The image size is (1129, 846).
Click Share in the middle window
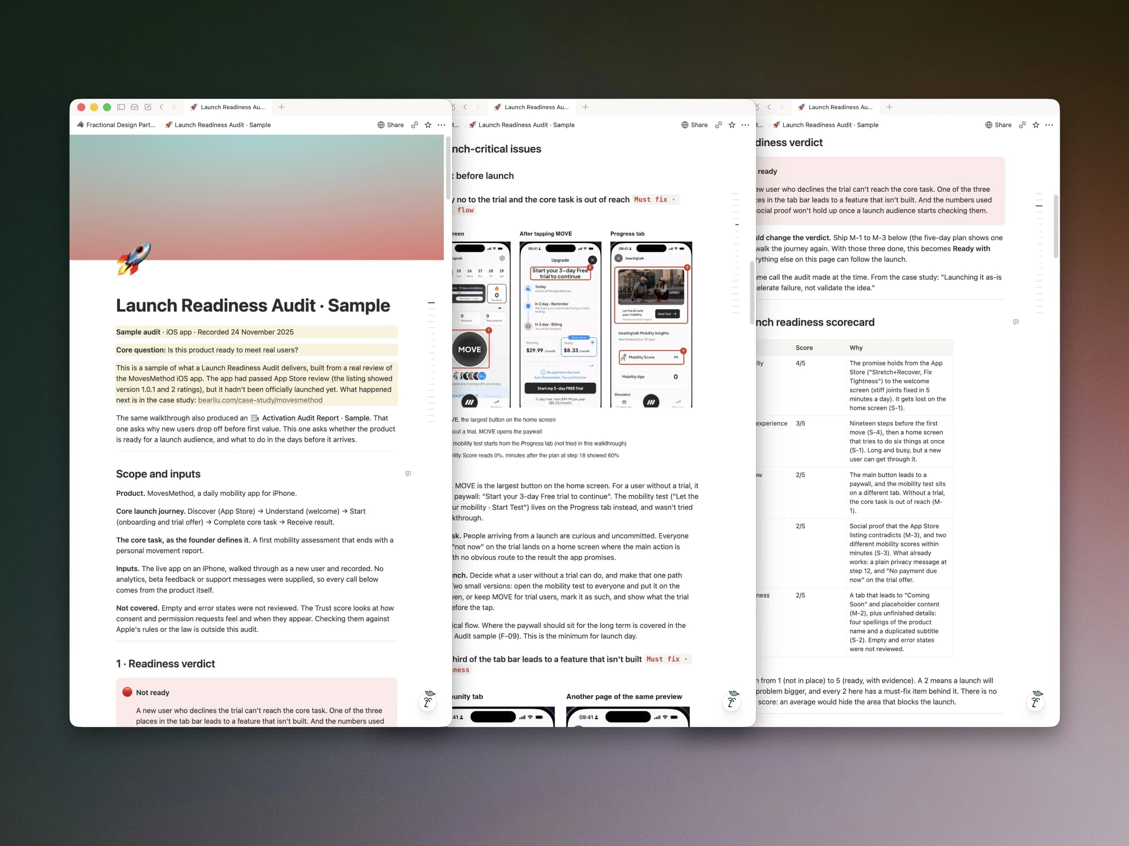[x=694, y=125]
